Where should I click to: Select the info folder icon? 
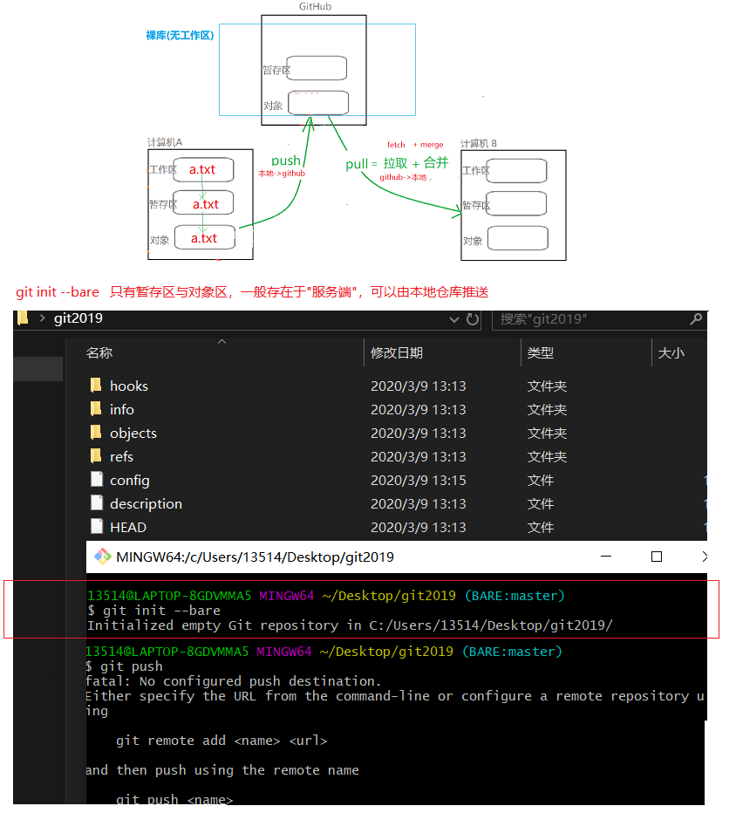pyautogui.click(x=97, y=409)
